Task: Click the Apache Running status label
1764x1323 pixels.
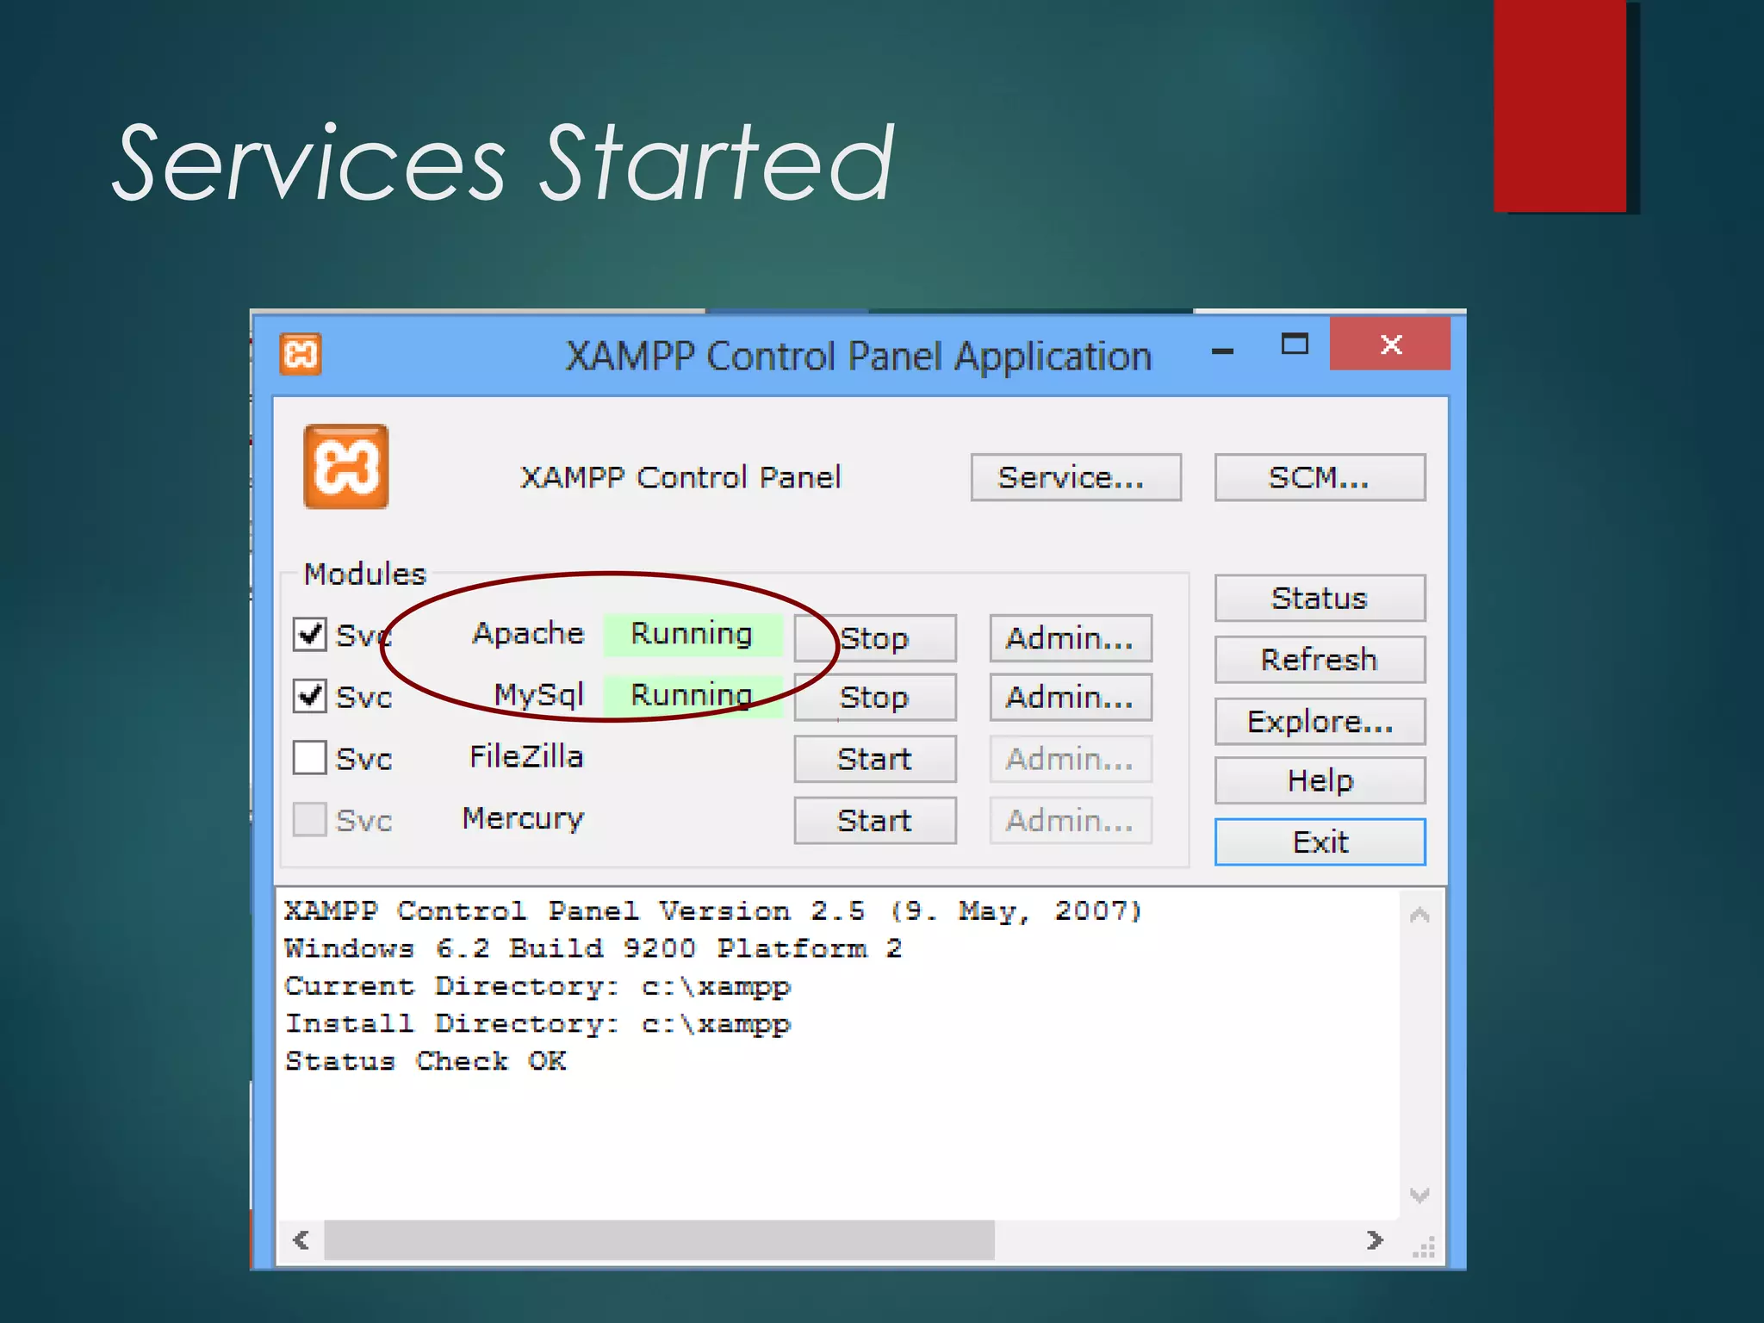Action: (x=693, y=635)
